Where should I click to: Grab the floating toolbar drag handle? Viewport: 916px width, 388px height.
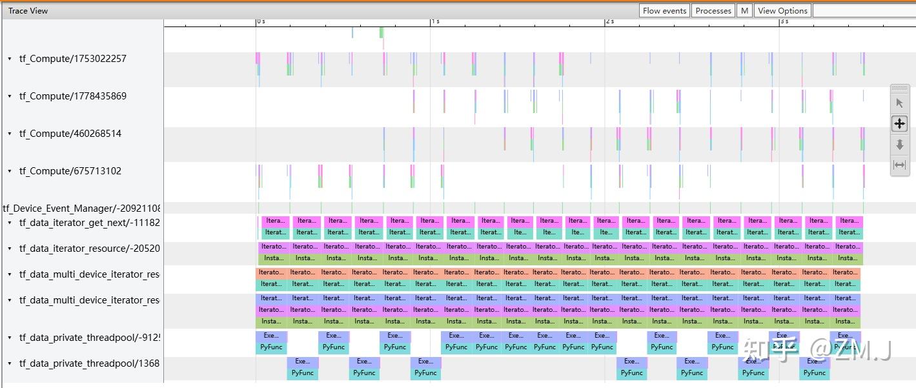point(900,89)
